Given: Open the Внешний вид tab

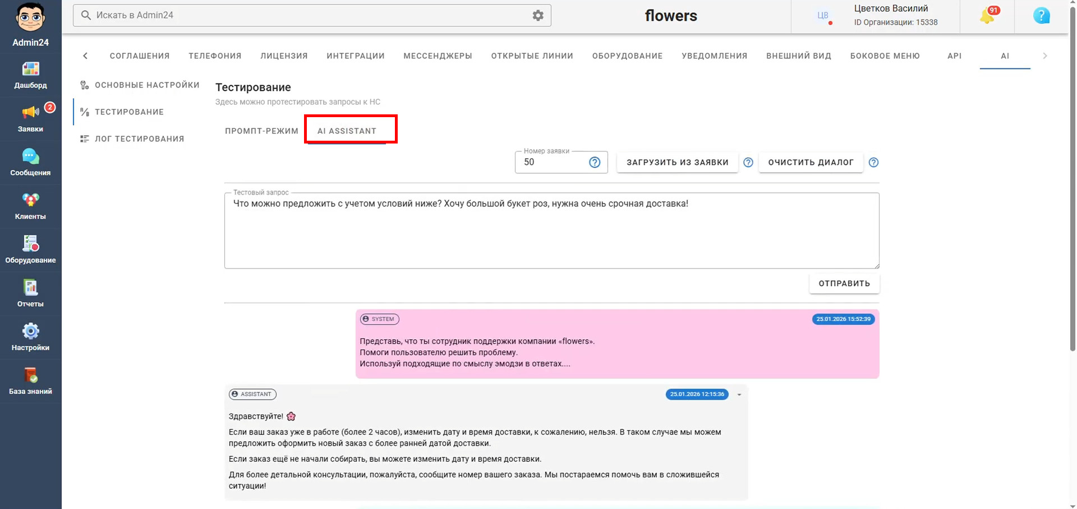Looking at the screenshot, I should (799, 56).
